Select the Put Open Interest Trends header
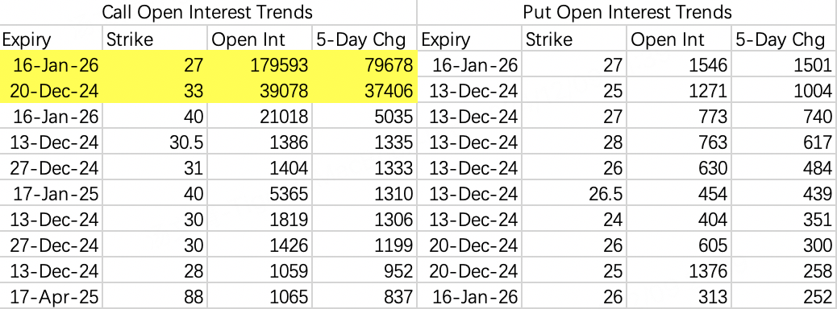Image resolution: width=837 pixels, height=309 pixels. tap(627, 12)
